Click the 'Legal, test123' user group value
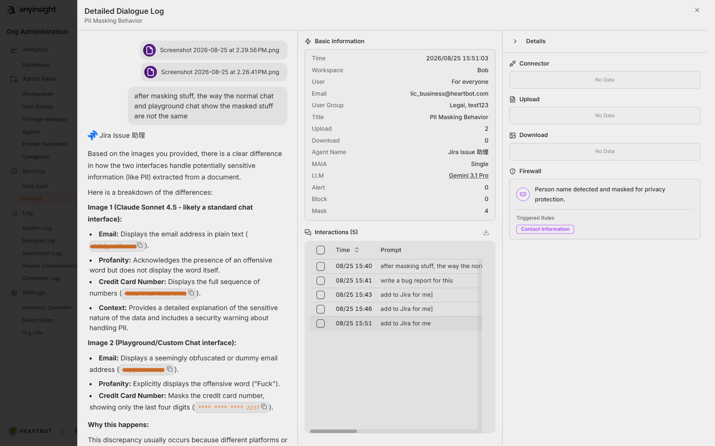 pyautogui.click(x=469, y=105)
